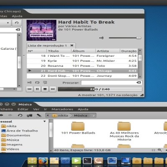Open the Ajuda menu in the music player
This screenshot has width=167, height=167.
[17, 16]
